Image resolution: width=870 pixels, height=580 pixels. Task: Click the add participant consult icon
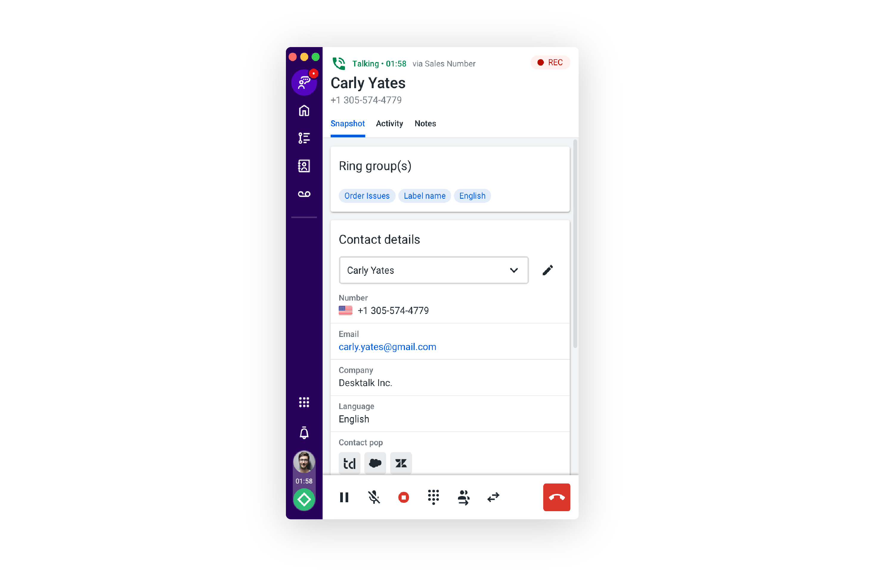click(464, 497)
